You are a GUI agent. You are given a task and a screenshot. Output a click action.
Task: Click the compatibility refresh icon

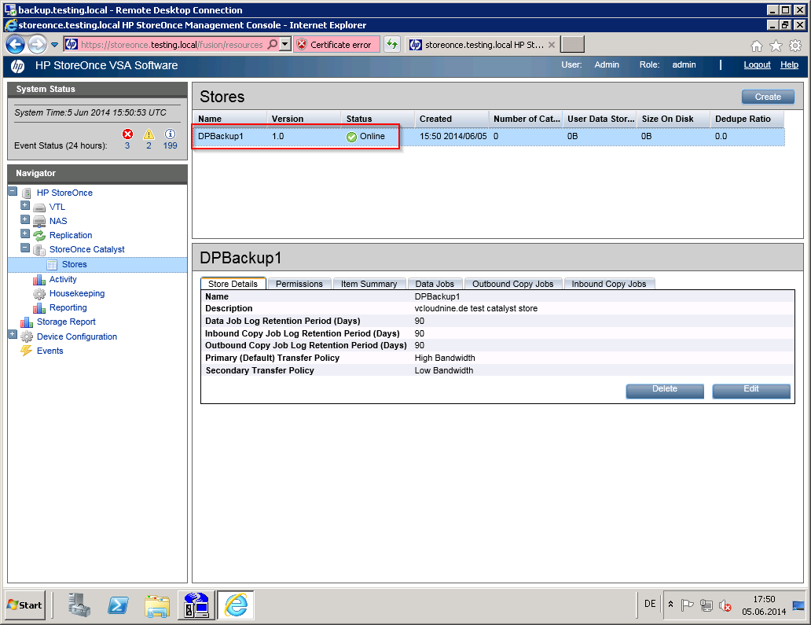(x=393, y=45)
